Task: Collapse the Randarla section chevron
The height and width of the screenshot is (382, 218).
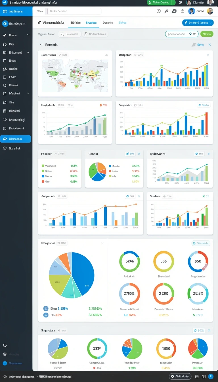Action: click(41, 45)
